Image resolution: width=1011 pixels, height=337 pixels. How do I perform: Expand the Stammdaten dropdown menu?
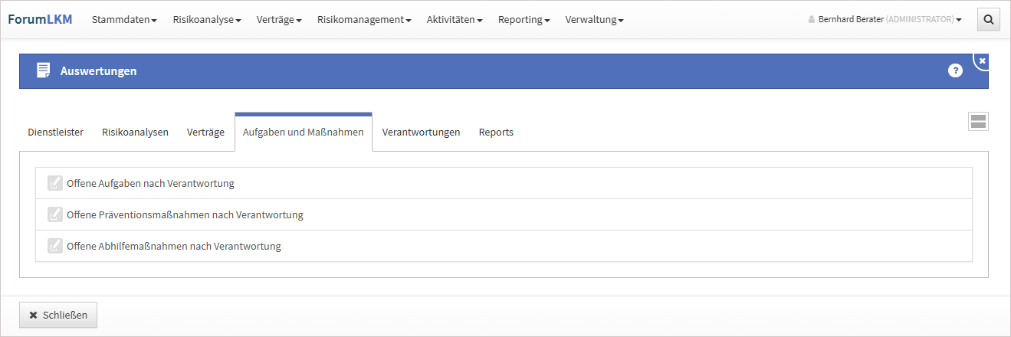(x=124, y=20)
